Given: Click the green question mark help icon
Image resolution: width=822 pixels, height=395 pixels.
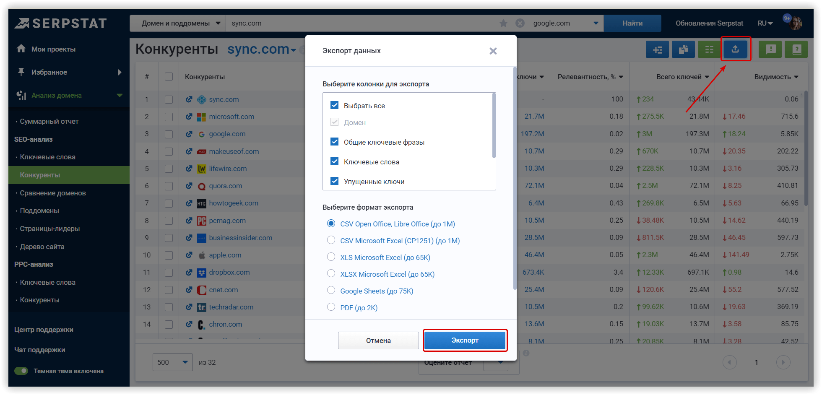Looking at the screenshot, I should point(796,49).
